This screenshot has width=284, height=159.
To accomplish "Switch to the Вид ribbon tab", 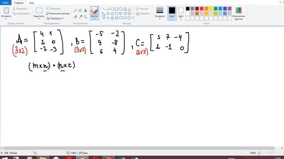I will [x=32, y=3].
